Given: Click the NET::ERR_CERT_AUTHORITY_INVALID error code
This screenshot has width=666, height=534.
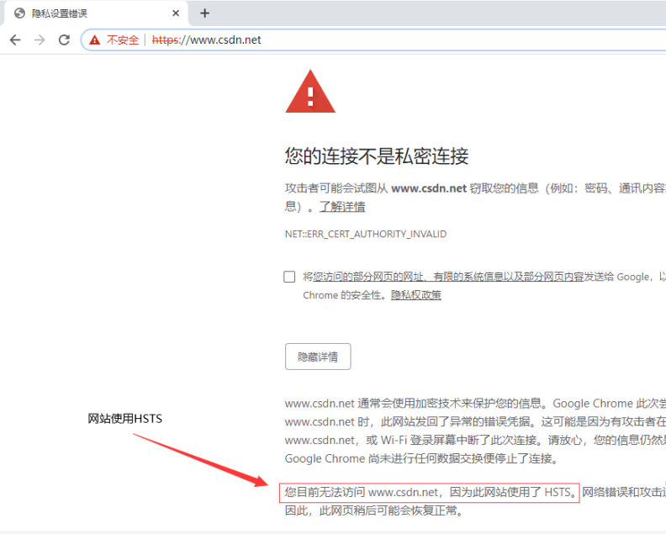Looking at the screenshot, I should pos(366,234).
